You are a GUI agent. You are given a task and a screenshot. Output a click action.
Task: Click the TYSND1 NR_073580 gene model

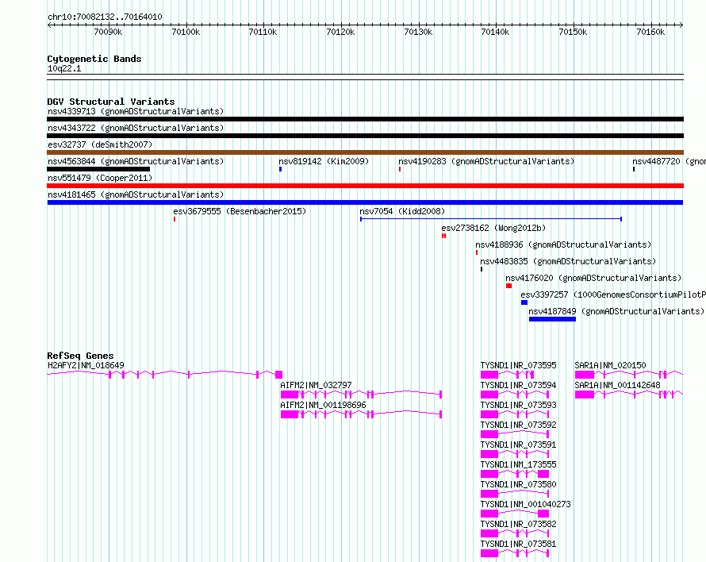tap(515, 494)
